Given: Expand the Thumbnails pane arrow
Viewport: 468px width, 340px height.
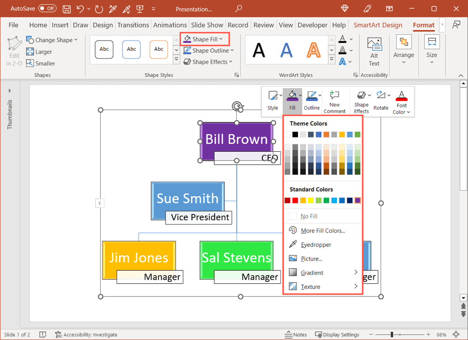Looking at the screenshot, I should [x=10, y=90].
